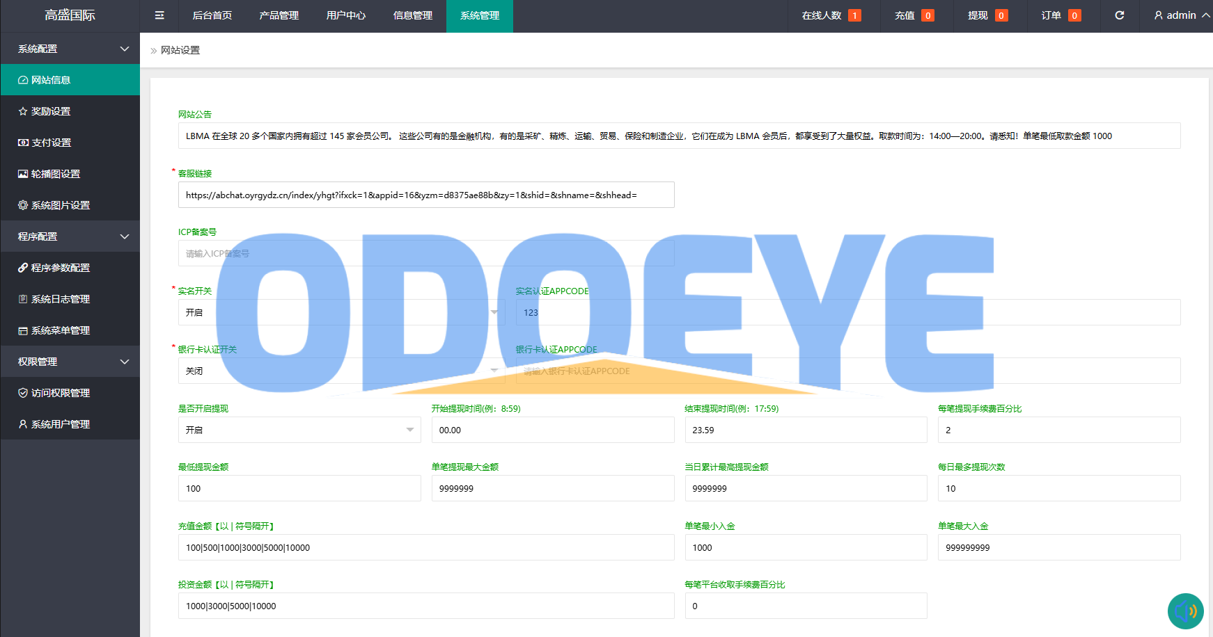Viewport: 1213px width, 637px height.
Task: Switch to the 用户中心 tab
Action: [345, 15]
